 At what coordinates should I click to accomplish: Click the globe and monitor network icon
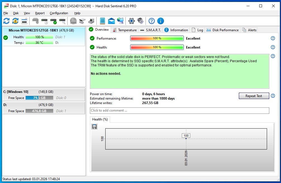(x=120, y=21)
